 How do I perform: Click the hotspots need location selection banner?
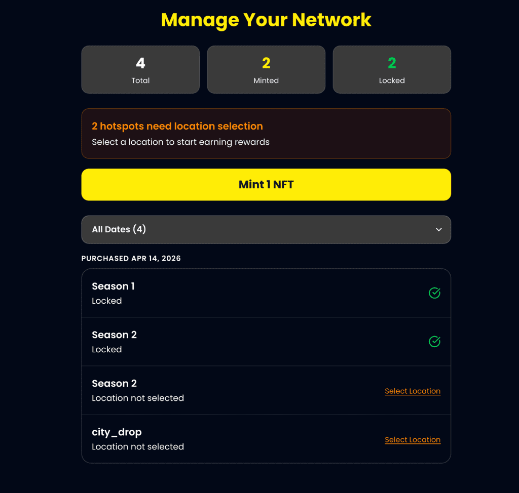[266, 134]
